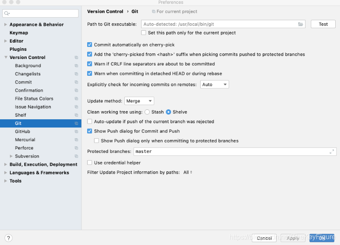The height and width of the screenshot is (245, 340).
Task: Expand the Appearance & Behavior section
Action: [6, 25]
